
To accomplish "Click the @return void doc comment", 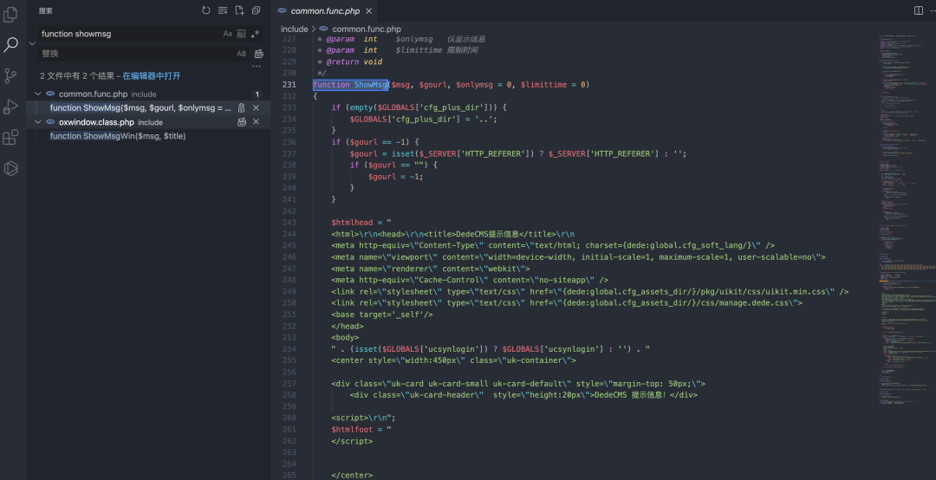I will tap(354, 62).
